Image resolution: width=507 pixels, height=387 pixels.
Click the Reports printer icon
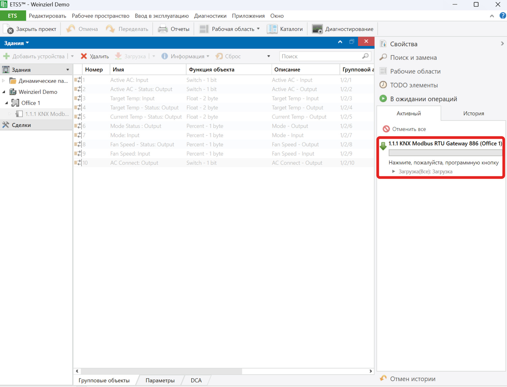pos(163,29)
